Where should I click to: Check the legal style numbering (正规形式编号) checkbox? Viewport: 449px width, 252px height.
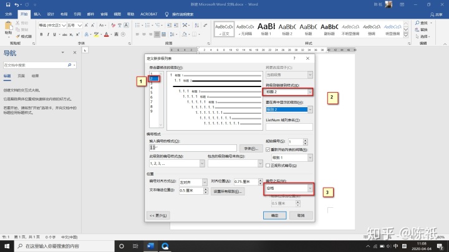pos(268,166)
